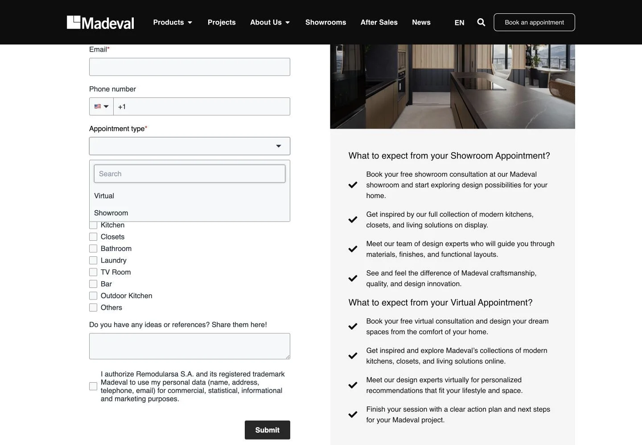Click the checkmark beside 'Meet our design experts virtually'
Image resolution: width=642 pixels, height=445 pixels.
click(353, 385)
